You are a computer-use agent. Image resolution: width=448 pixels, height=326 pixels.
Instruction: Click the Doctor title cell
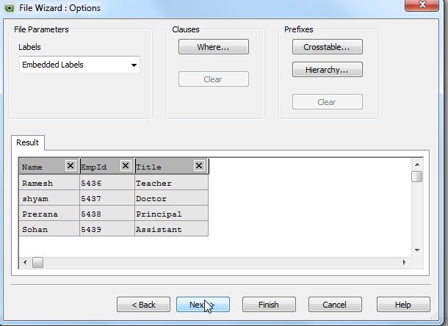click(171, 198)
